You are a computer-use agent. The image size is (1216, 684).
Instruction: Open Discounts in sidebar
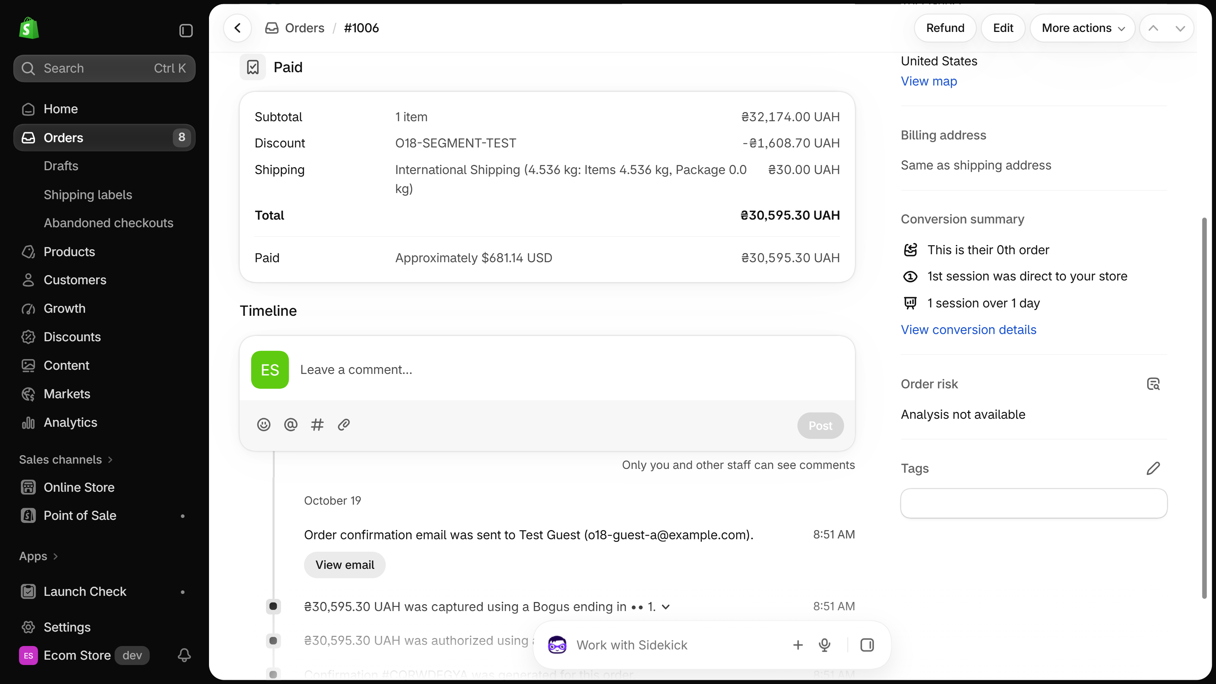point(104,337)
